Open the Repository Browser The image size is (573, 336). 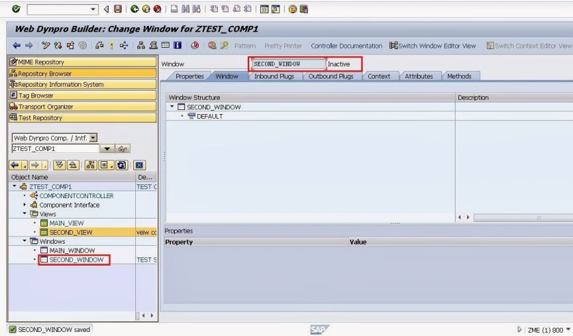pos(83,73)
